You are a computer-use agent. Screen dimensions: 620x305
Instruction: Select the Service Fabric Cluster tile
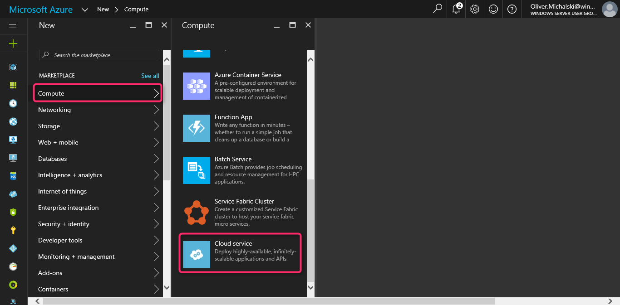pyautogui.click(x=242, y=212)
